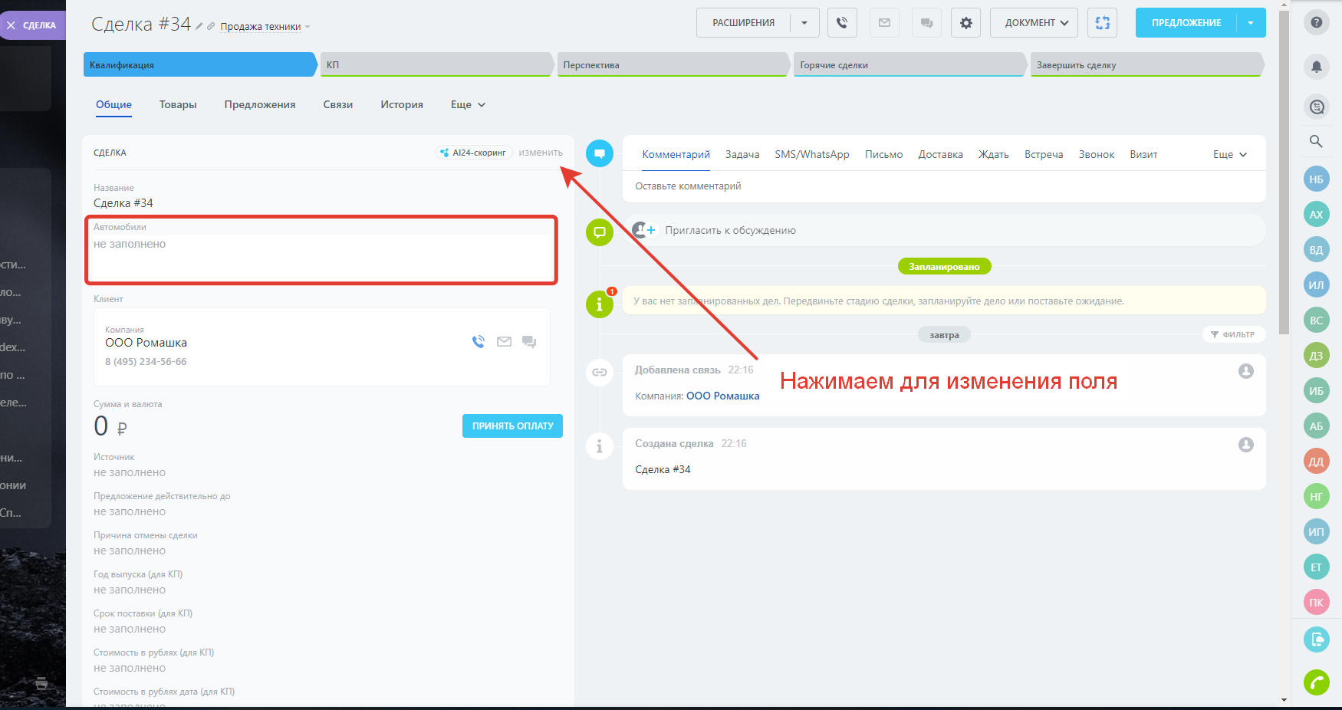Screen dimensions: 1342x710
Task: Select the Задача tab in timeline
Action: 742,155
